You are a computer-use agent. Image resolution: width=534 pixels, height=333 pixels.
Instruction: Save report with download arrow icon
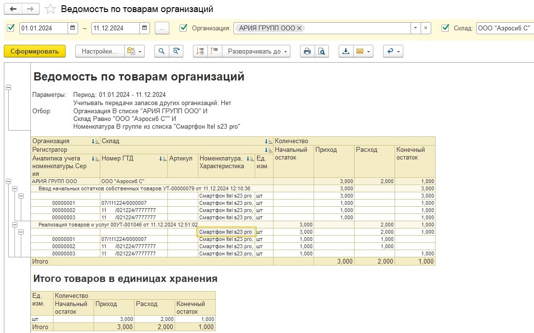pyautogui.click(x=345, y=52)
